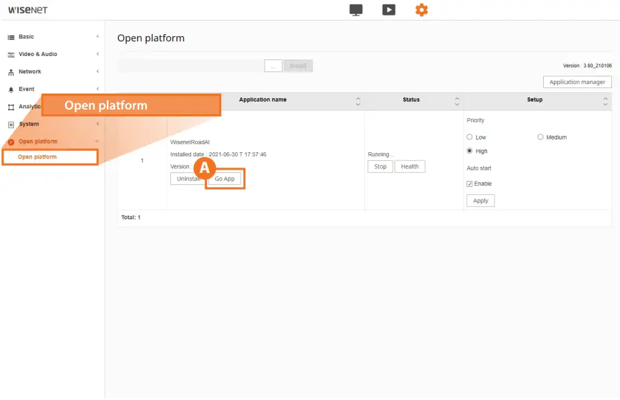
Task: Open the playback view icon
Action: (x=389, y=10)
